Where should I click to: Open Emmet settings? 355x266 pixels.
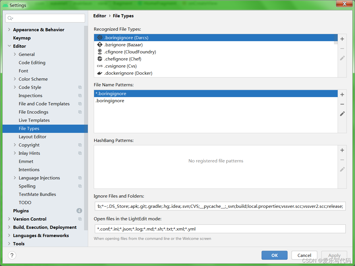[26, 161]
